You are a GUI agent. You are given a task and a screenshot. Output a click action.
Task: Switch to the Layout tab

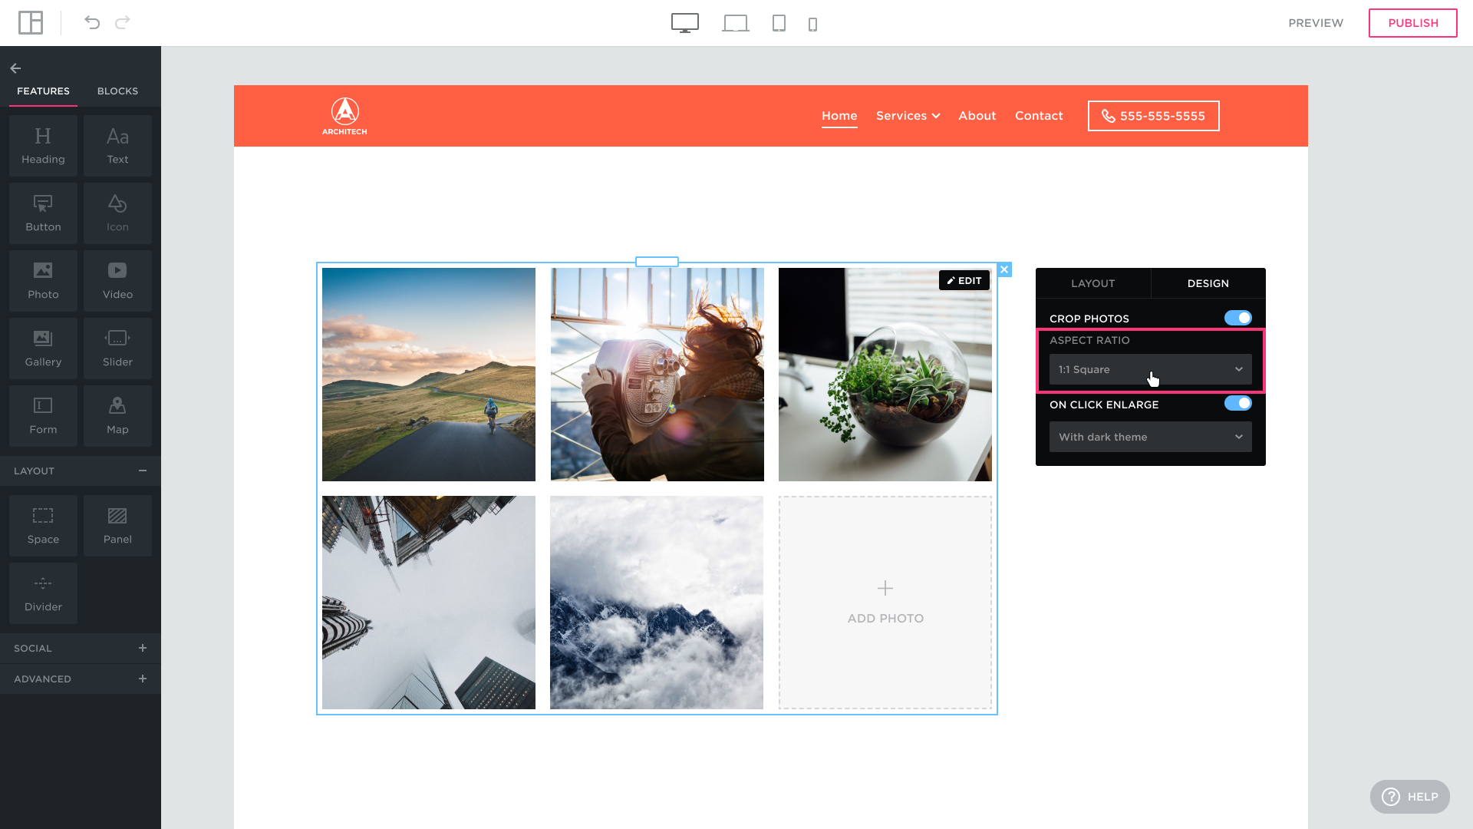click(x=1092, y=283)
